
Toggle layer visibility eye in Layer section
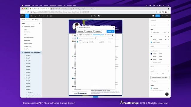point(168,32)
